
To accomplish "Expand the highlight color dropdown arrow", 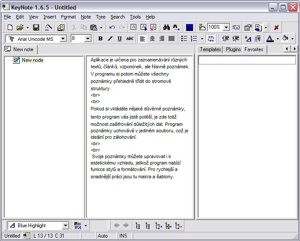I will pyautogui.click(x=292, y=39).
